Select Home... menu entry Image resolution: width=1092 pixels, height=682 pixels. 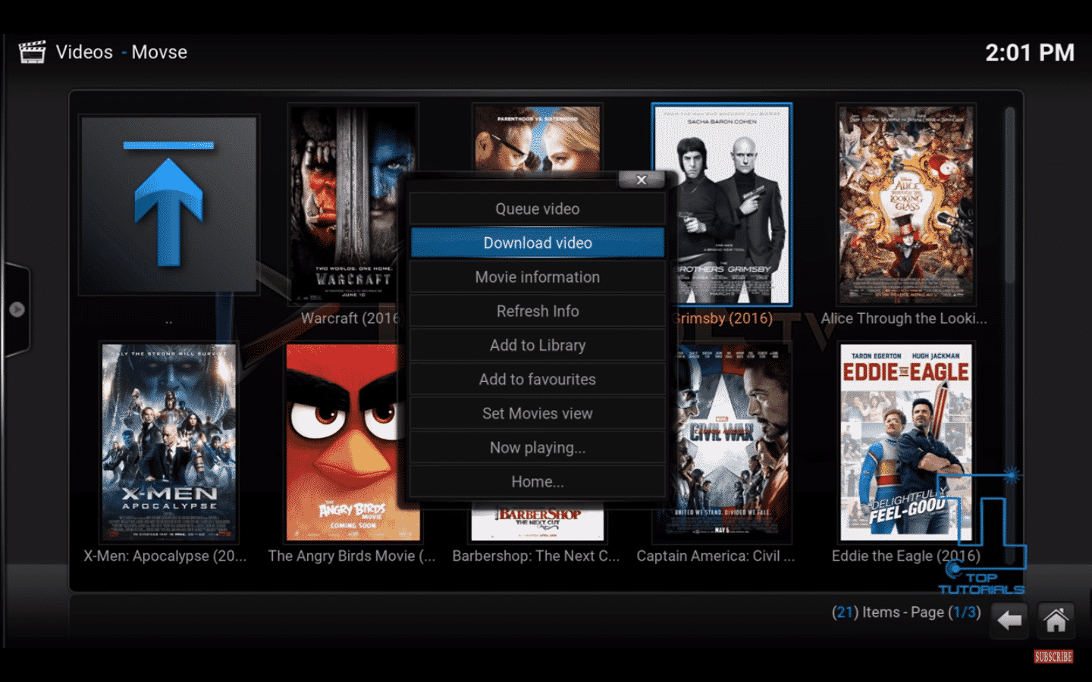click(x=538, y=482)
